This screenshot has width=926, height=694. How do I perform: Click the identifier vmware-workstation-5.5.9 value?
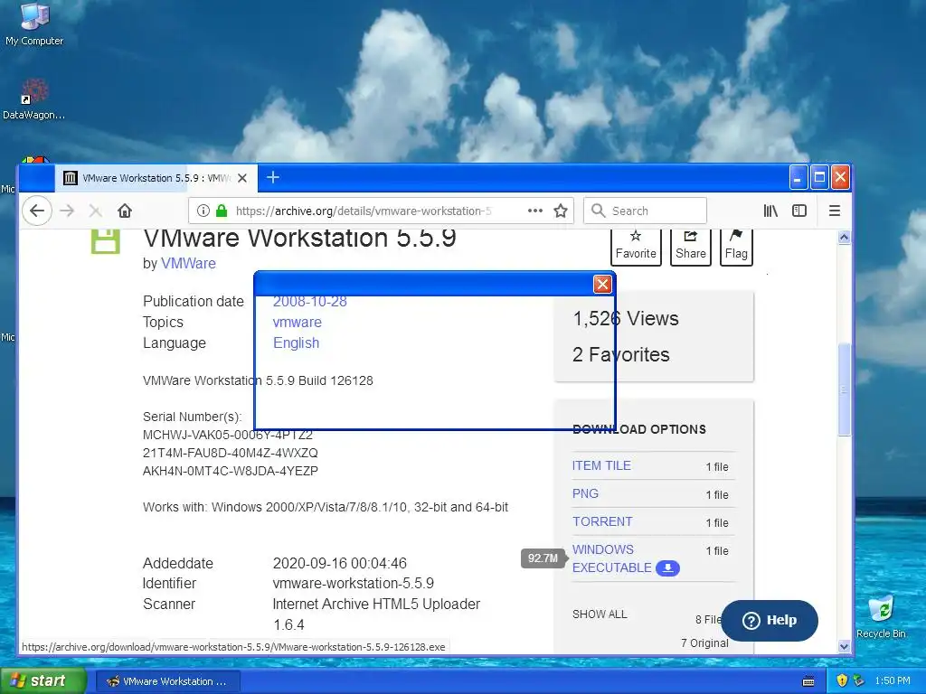[x=354, y=584]
